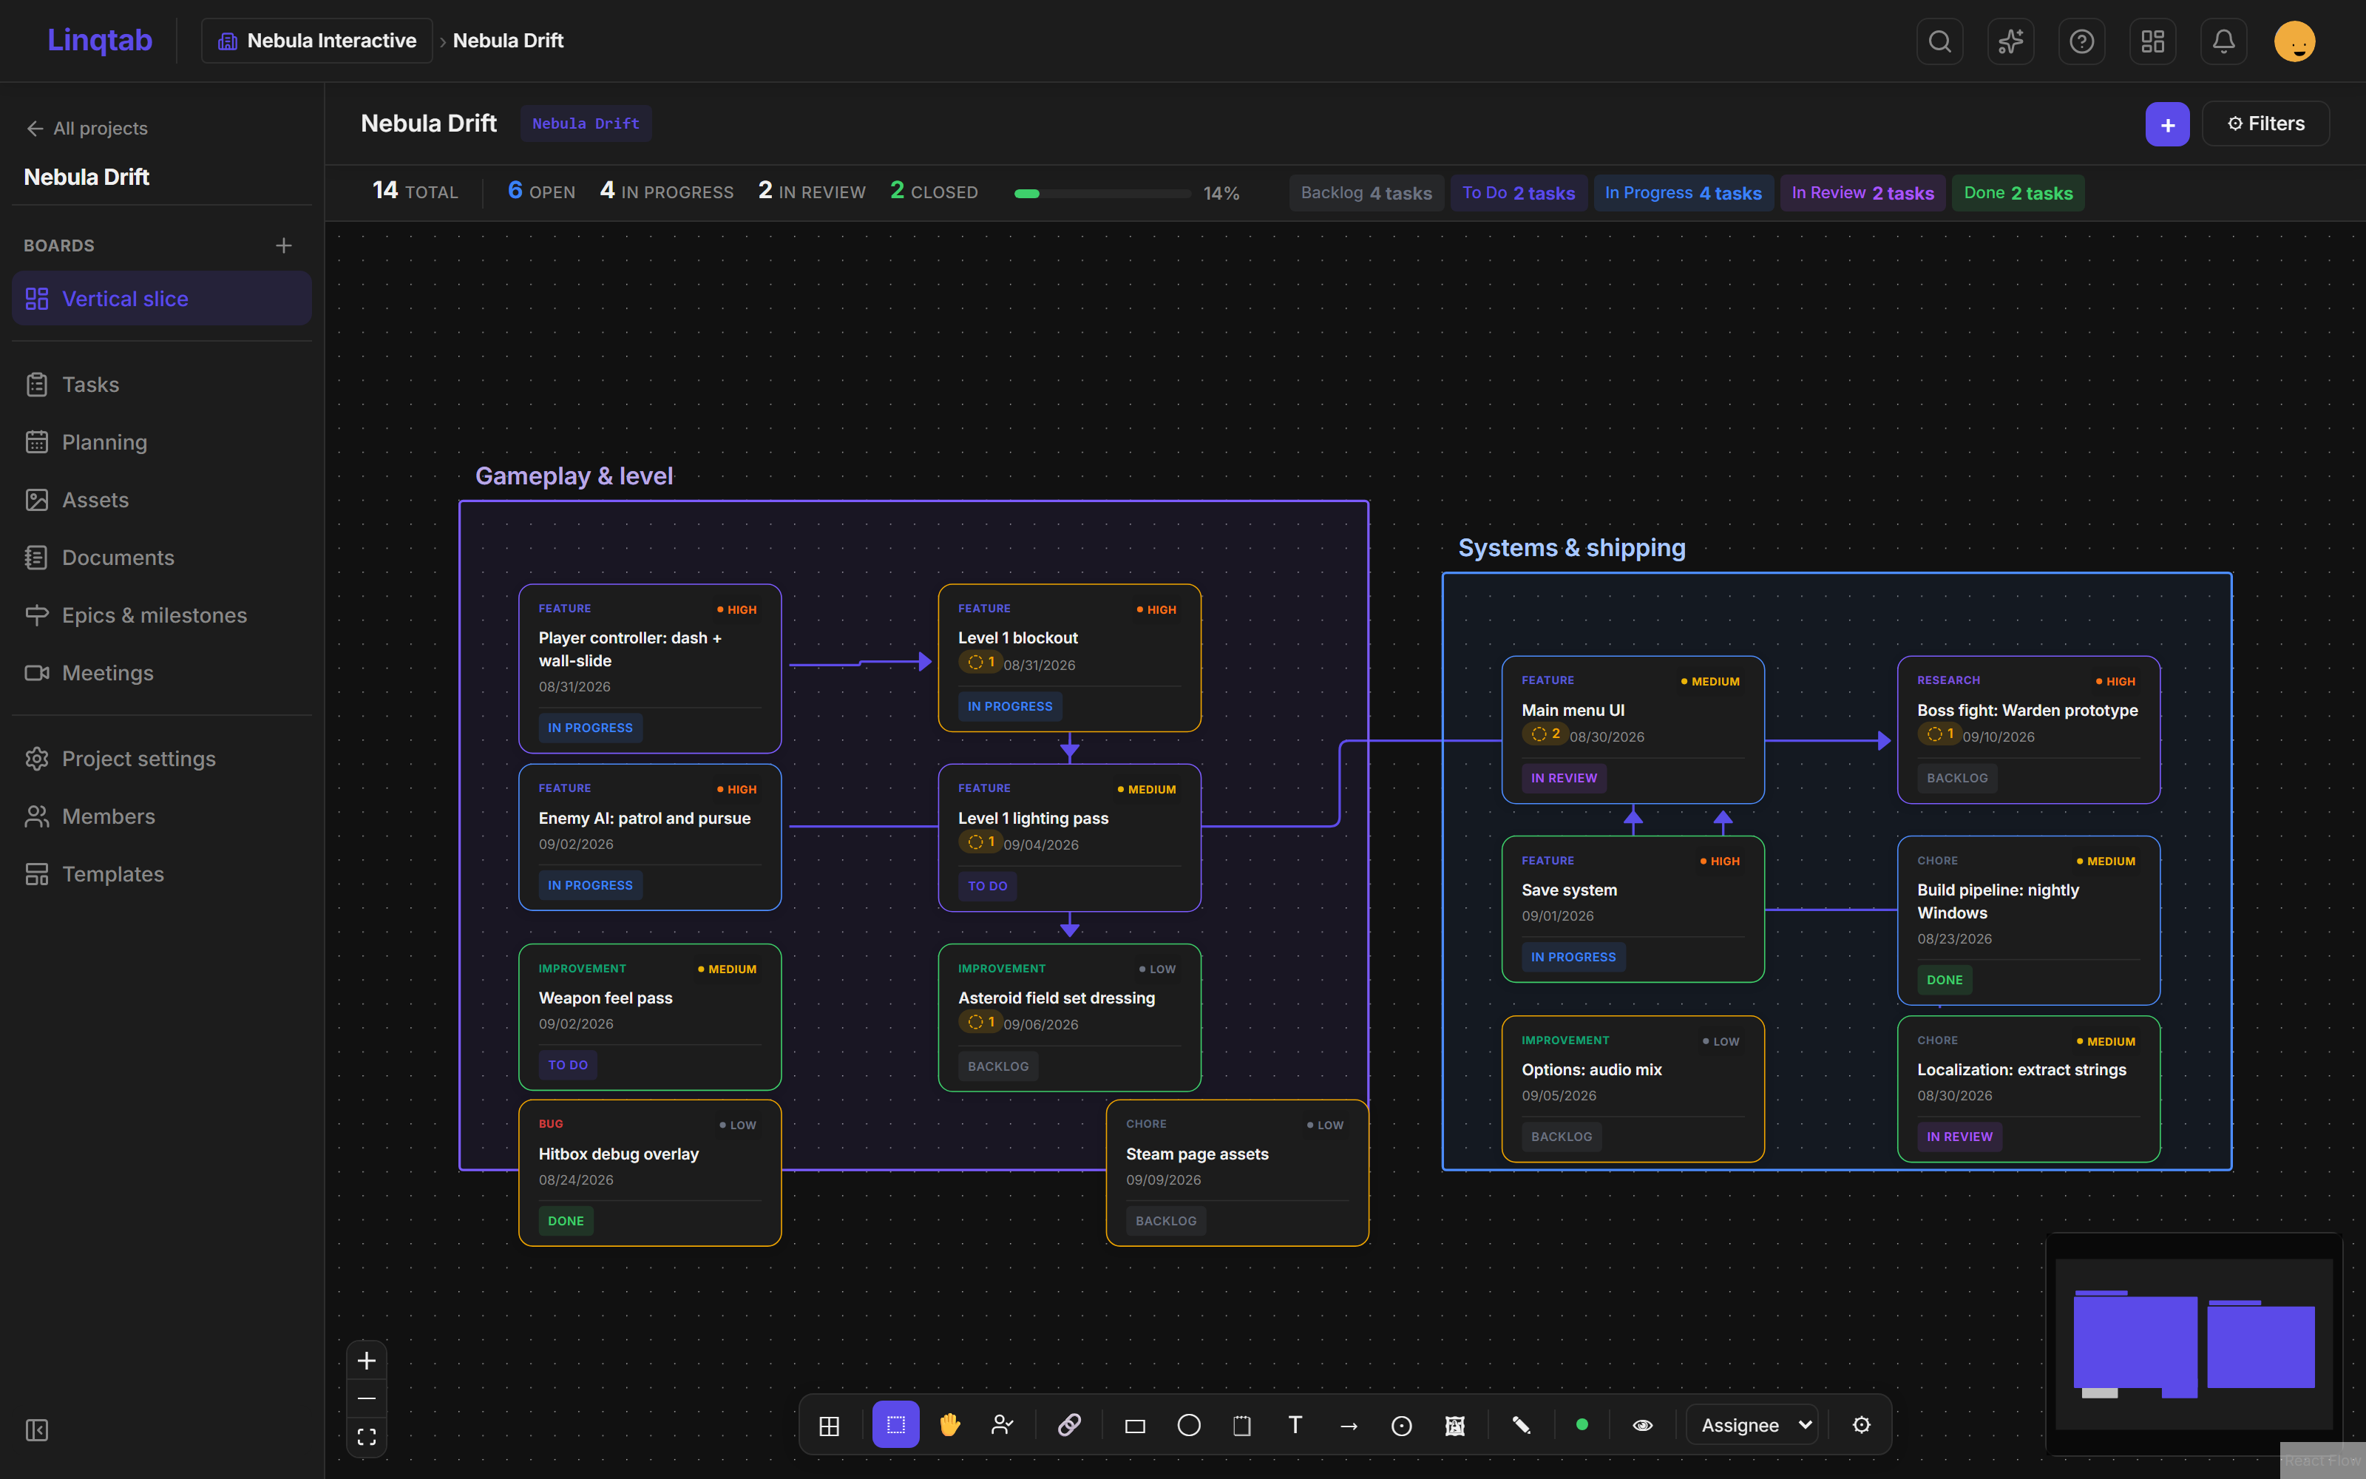Filter by In Progress 4 tasks chip
This screenshot has height=1479, width=2366.
[x=1684, y=193]
